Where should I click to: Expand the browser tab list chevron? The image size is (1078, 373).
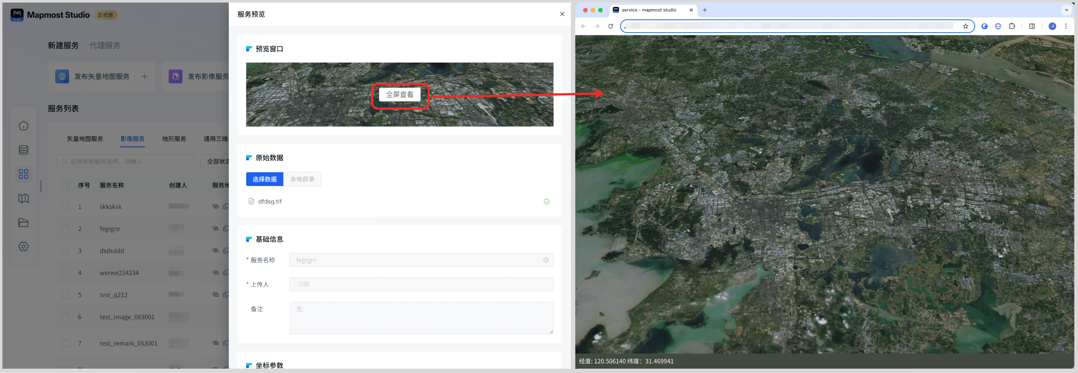tap(1066, 10)
